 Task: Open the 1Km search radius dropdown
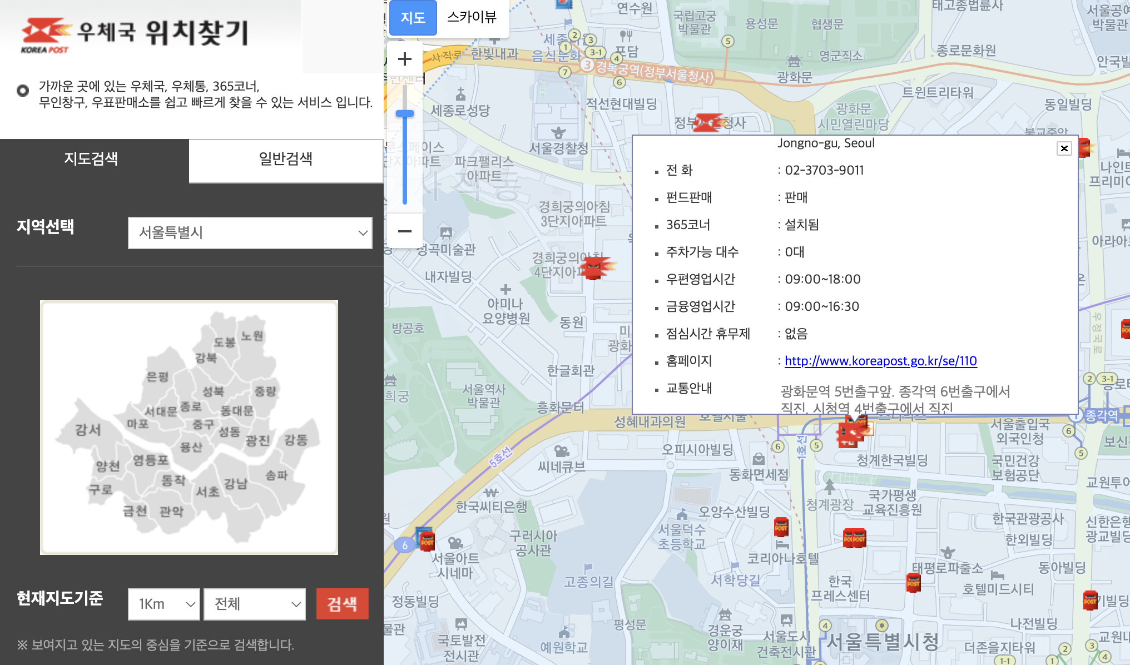163,604
